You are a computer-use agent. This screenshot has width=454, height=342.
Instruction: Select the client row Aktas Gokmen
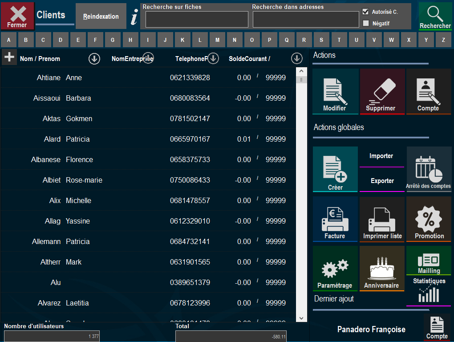(148, 119)
